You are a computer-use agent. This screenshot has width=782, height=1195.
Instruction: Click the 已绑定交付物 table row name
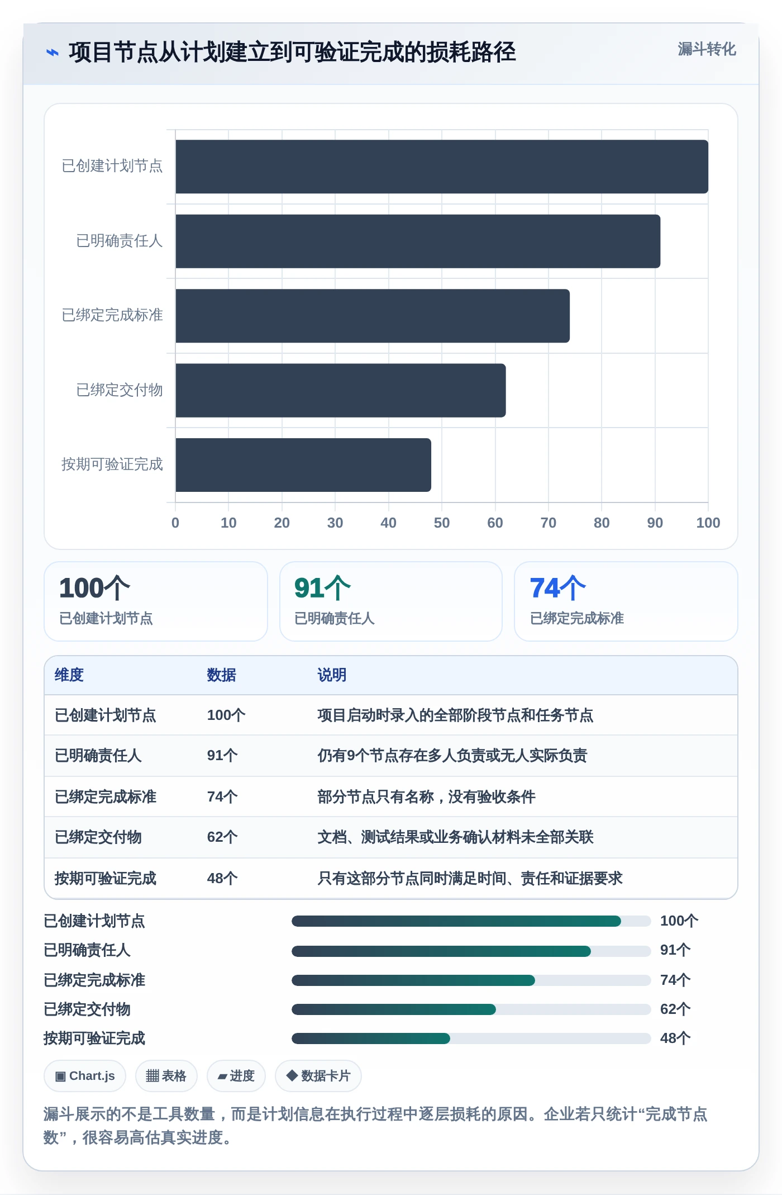tap(98, 837)
